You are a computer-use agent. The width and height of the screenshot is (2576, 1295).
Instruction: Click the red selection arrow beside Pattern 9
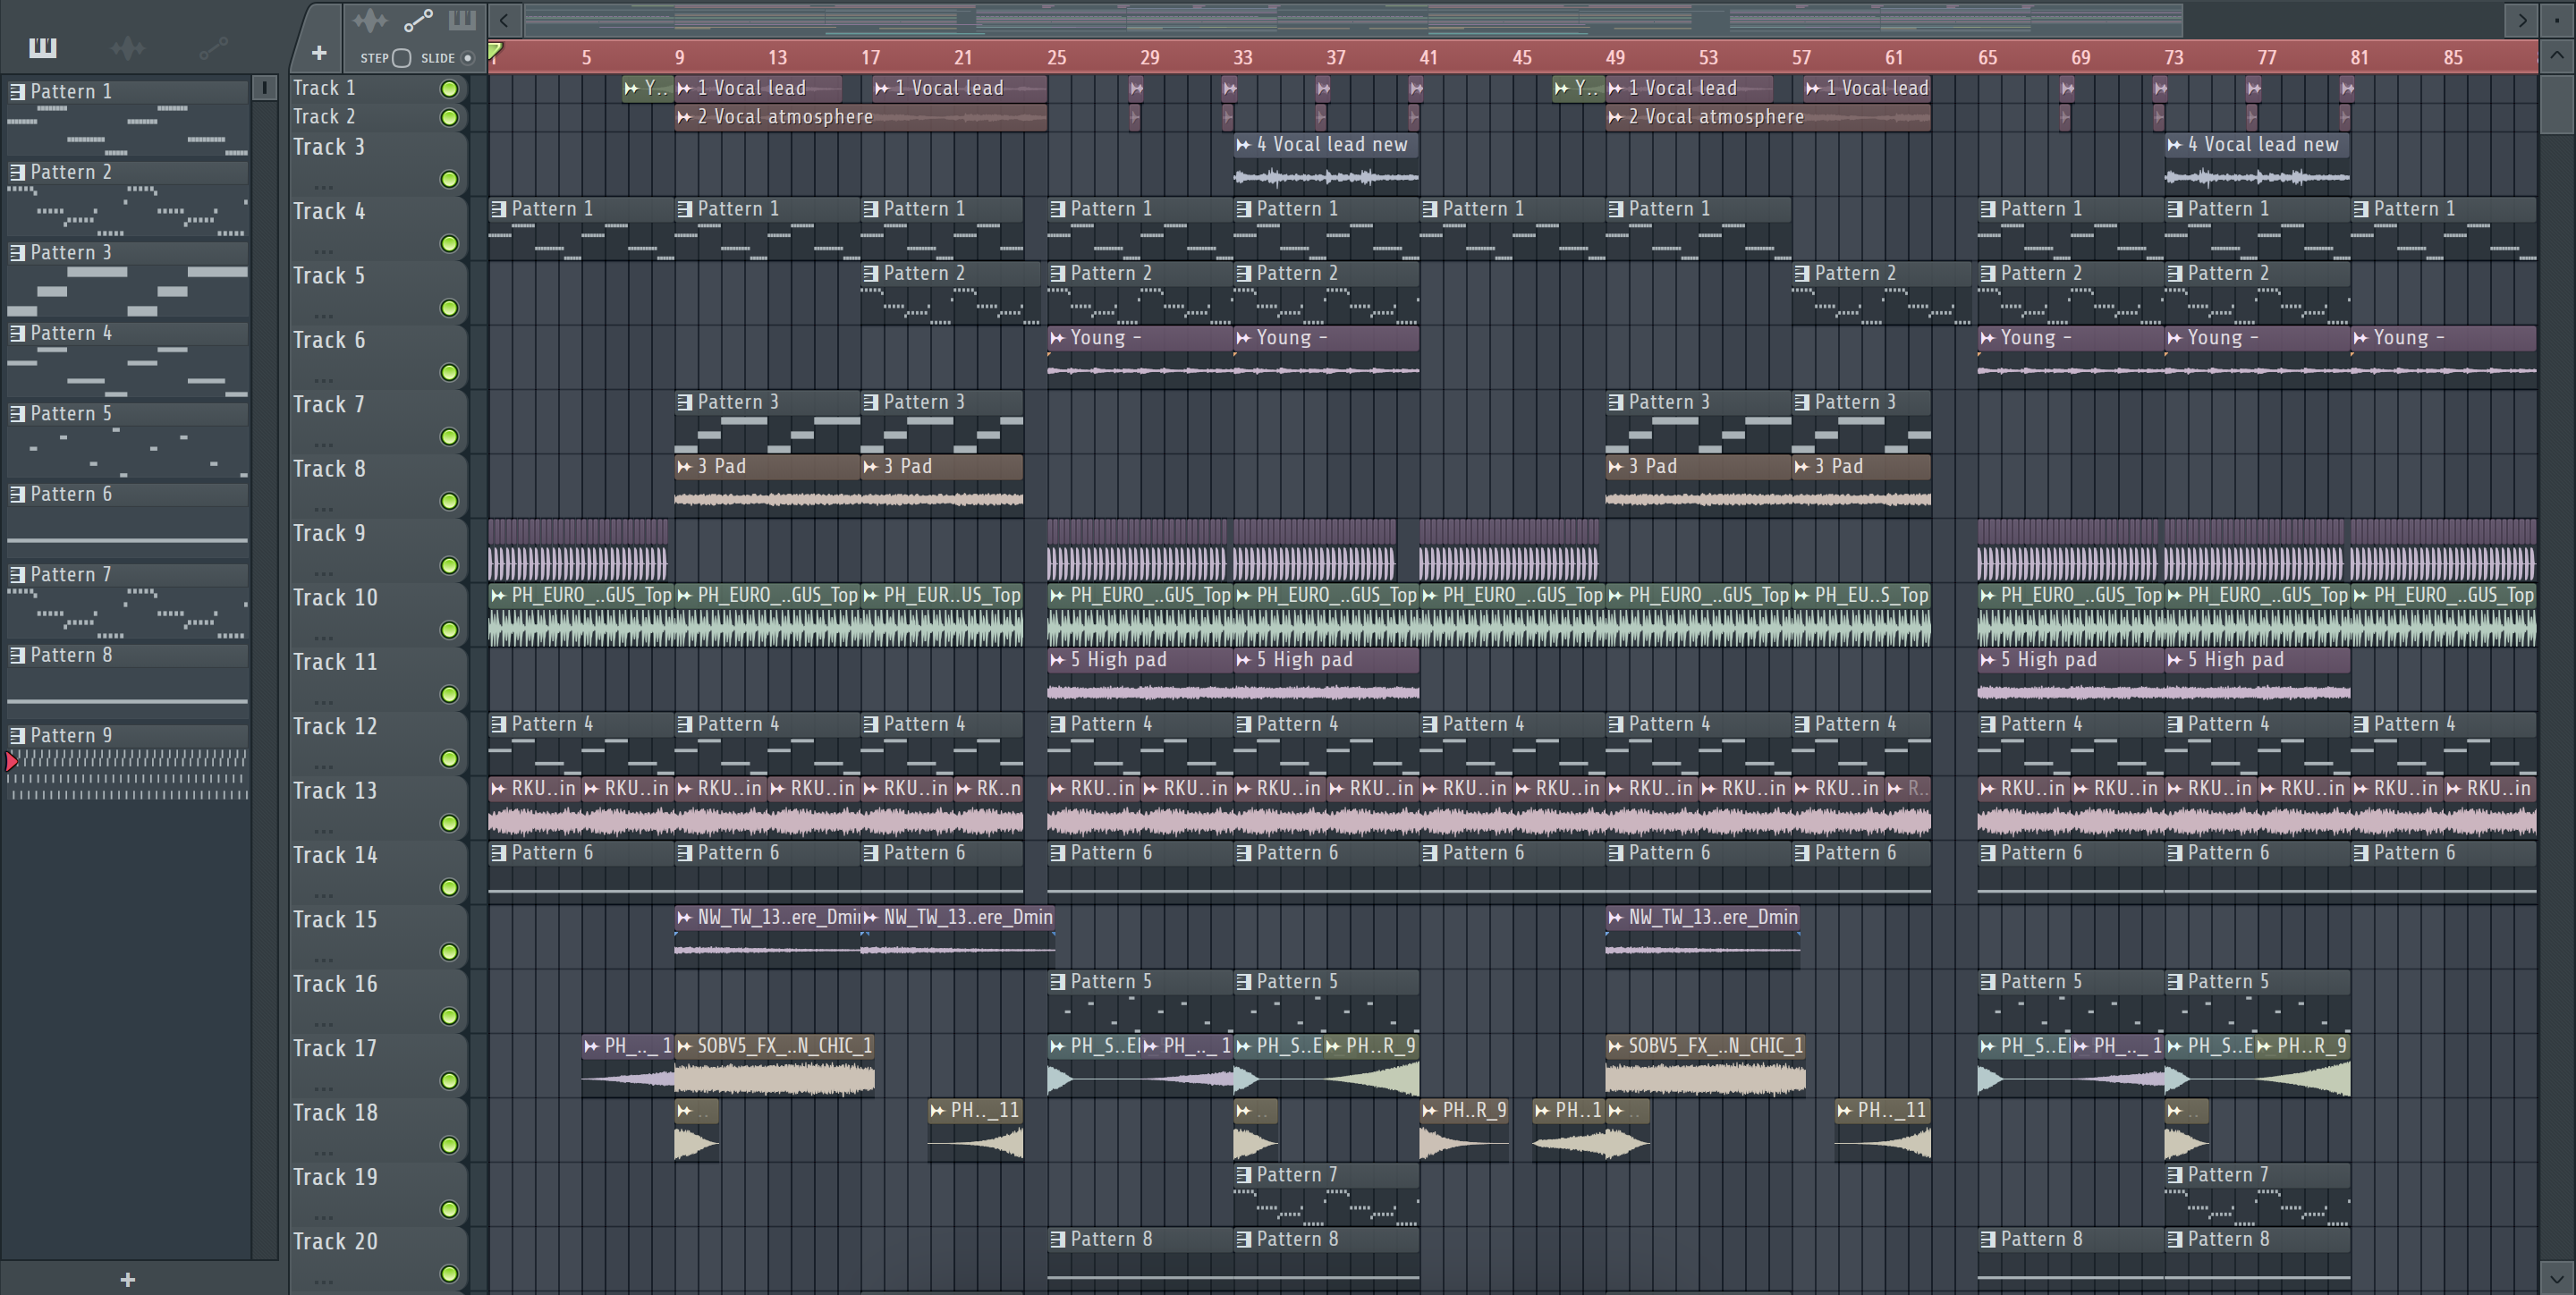[x=11, y=762]
